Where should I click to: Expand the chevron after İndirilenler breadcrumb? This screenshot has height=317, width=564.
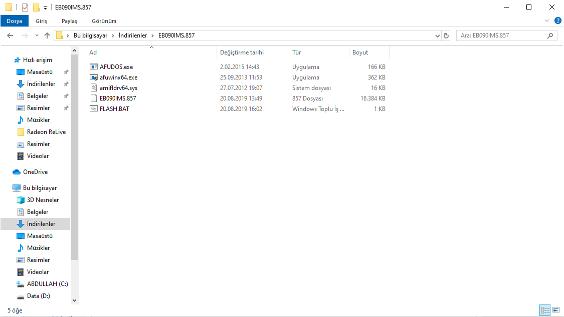152,35
